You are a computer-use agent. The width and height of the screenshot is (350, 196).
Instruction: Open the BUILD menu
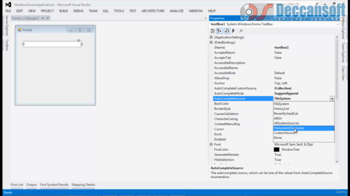[63, 11]
